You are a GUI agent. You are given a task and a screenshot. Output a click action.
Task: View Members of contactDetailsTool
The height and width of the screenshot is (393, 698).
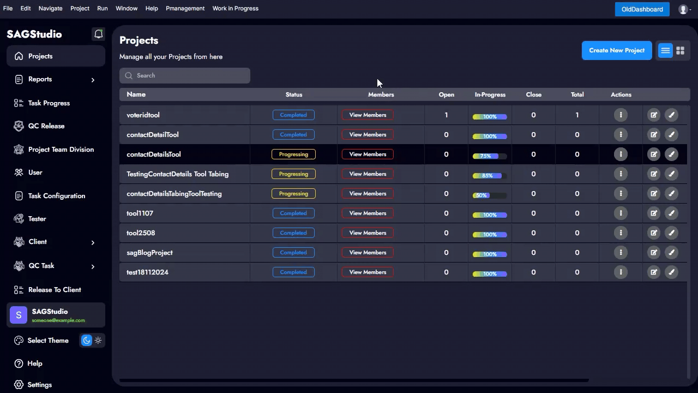[x=368, y=154]
